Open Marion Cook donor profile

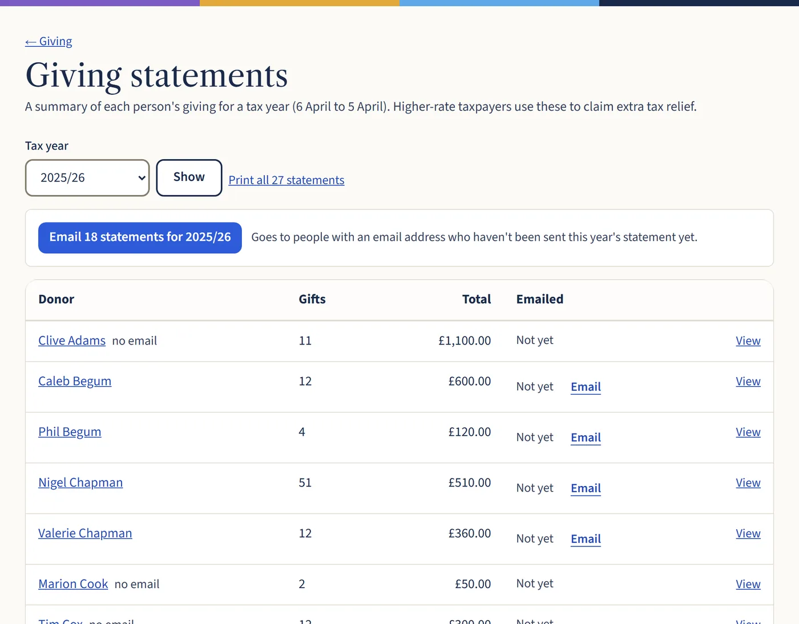tap(73, 584)
